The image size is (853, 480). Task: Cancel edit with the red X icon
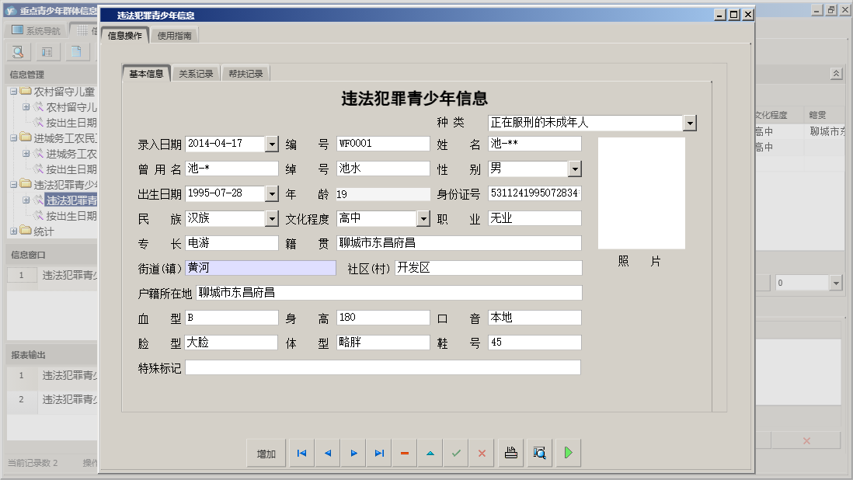[x=482, y=454]
